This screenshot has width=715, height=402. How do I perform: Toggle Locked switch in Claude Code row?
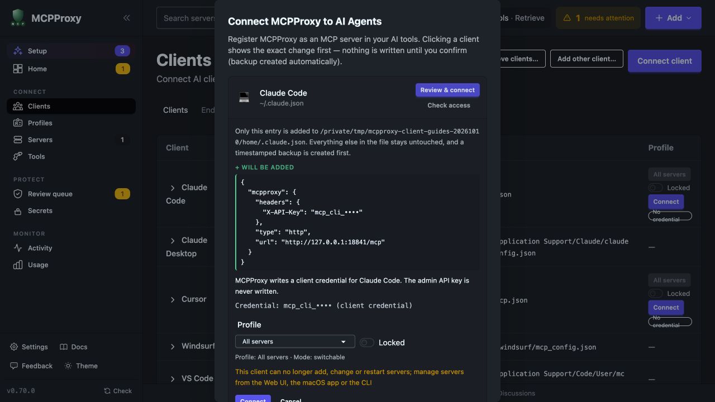point(655,188)
